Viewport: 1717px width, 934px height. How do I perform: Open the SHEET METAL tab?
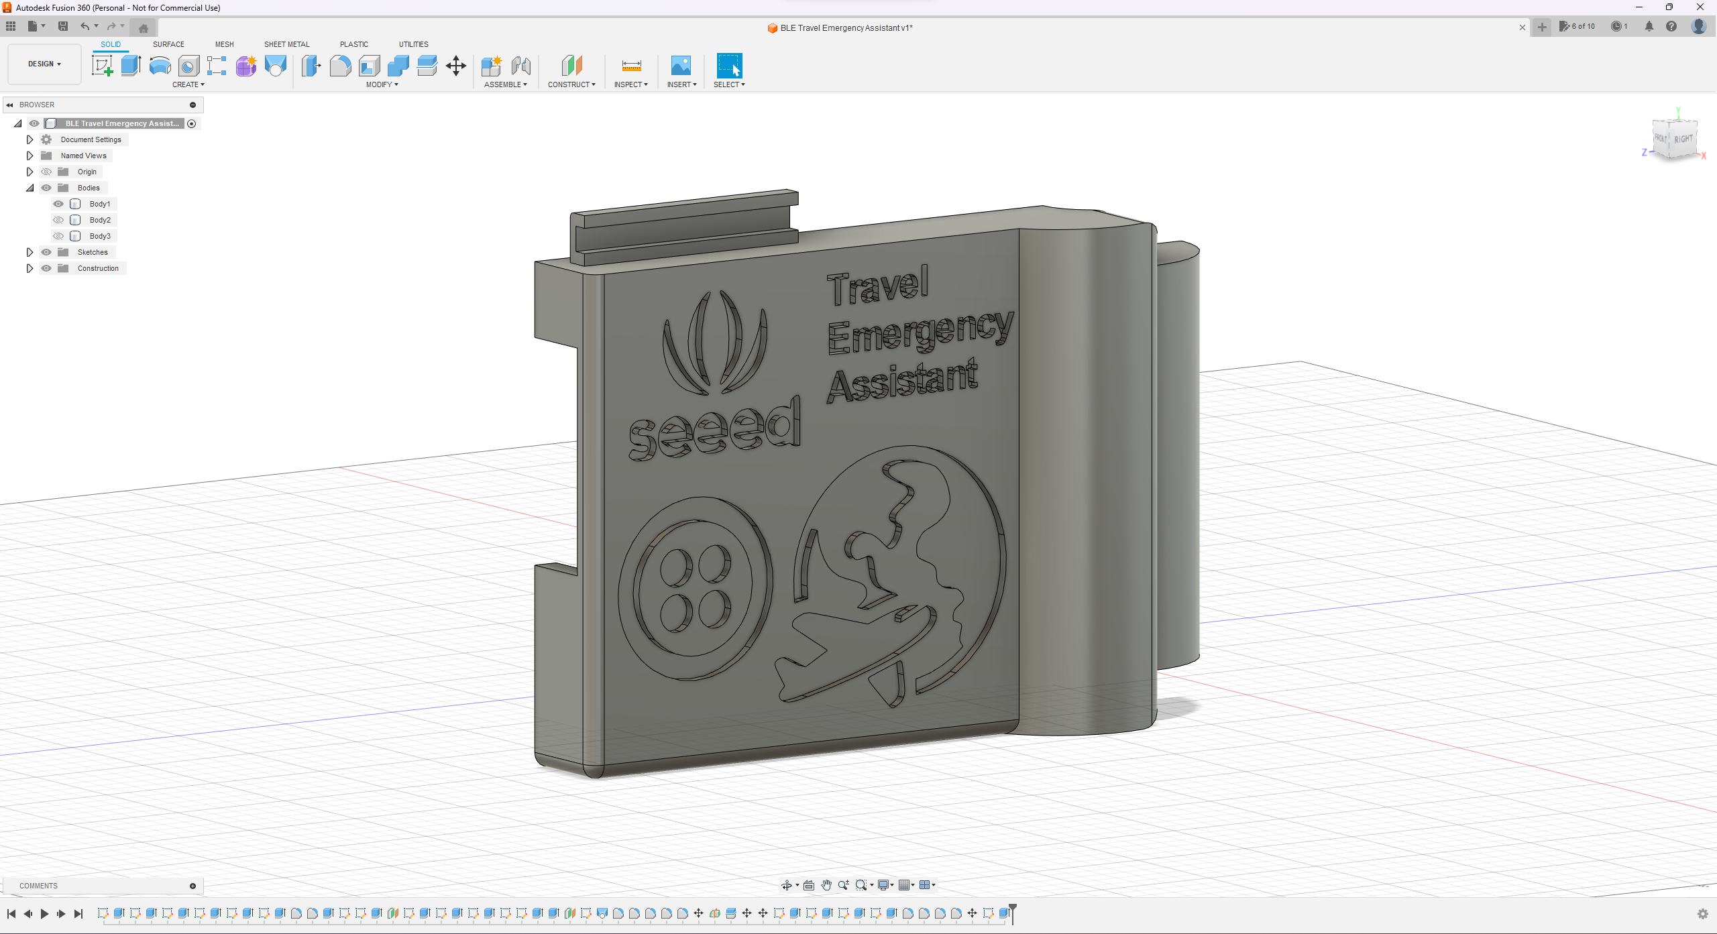pos(285,44)
